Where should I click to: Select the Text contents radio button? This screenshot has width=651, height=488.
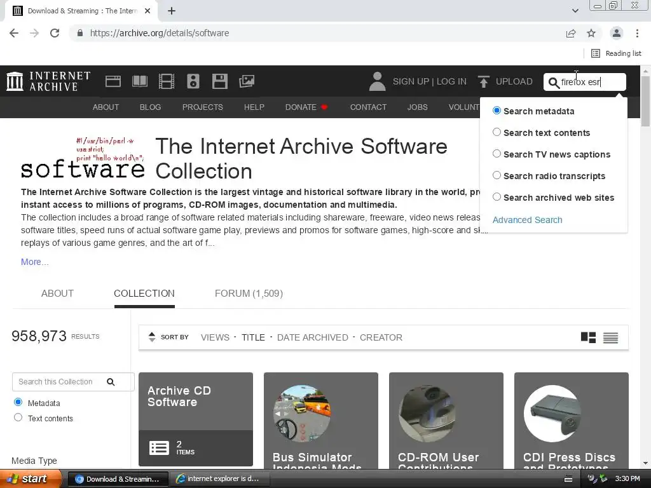tap(18, 417)
